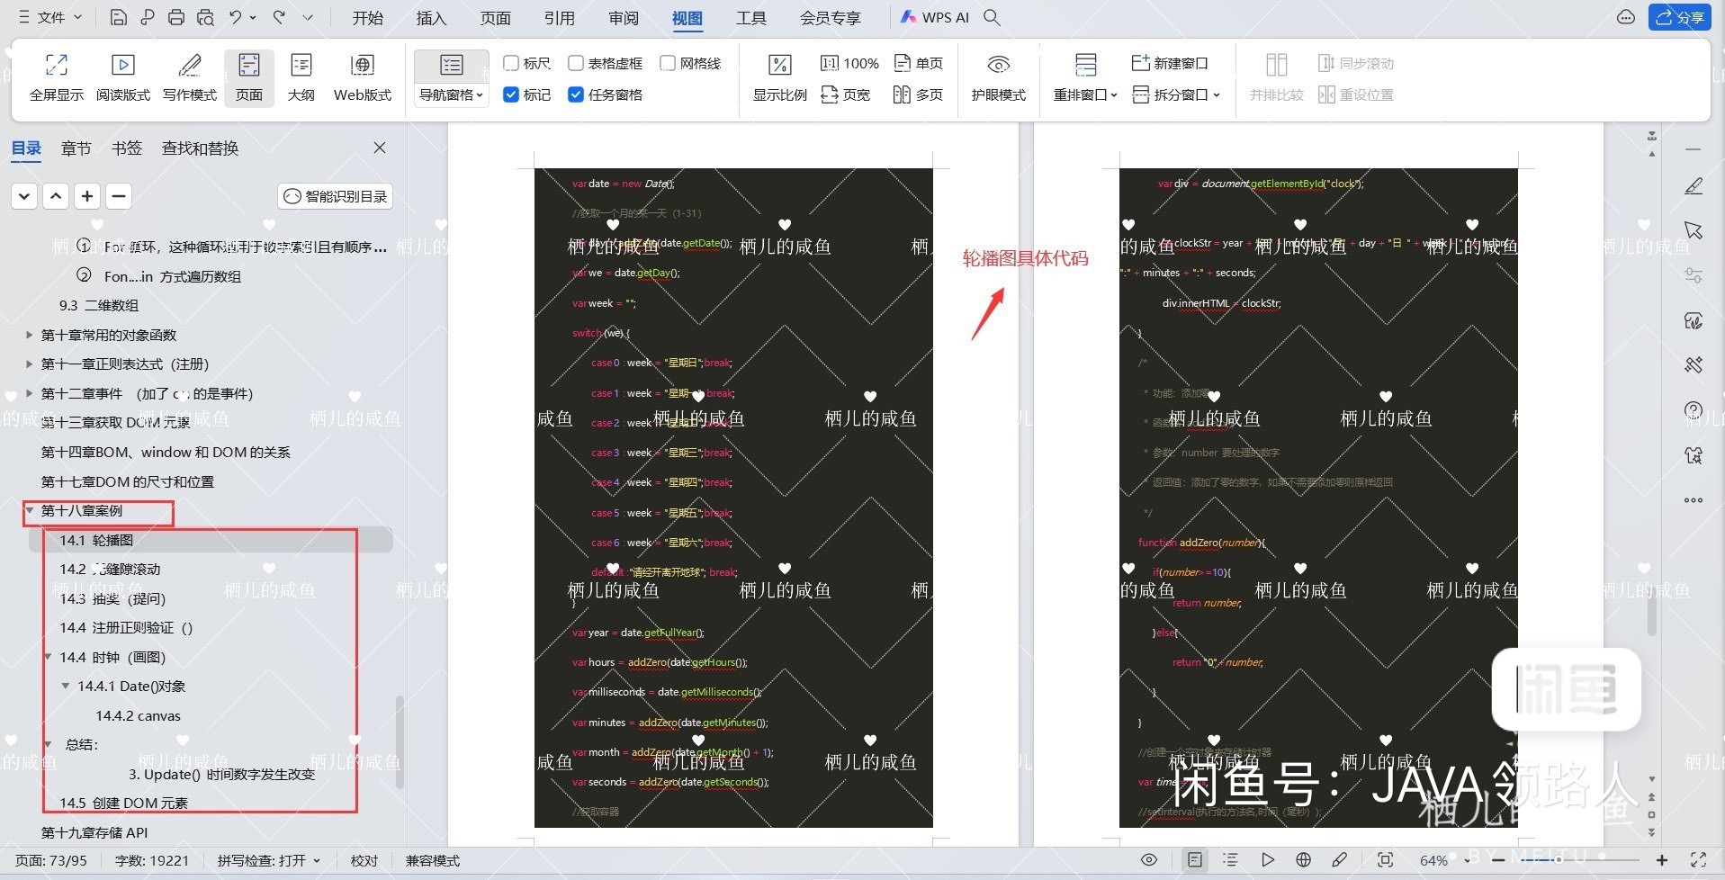Screen dimensions: 1725x880
Task: Click the up arrow button in the TOC pane toolbar
Action: 56,196
